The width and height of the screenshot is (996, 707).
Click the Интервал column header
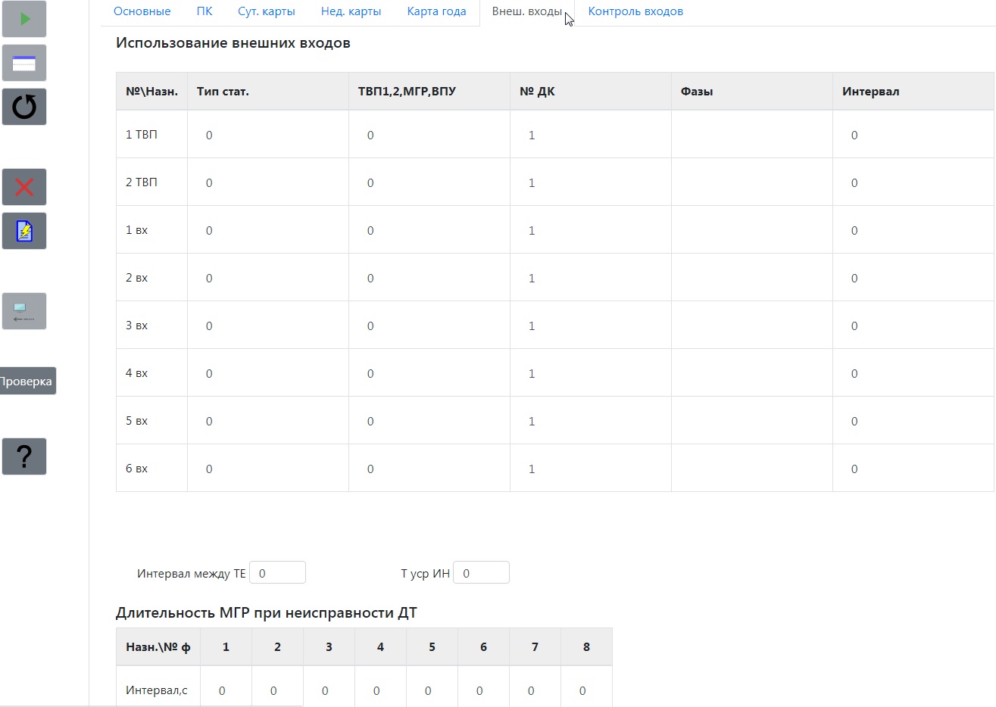click(x=913, y=92)
